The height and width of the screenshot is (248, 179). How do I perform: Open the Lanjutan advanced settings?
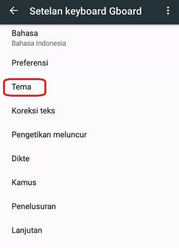coord(89,230)
